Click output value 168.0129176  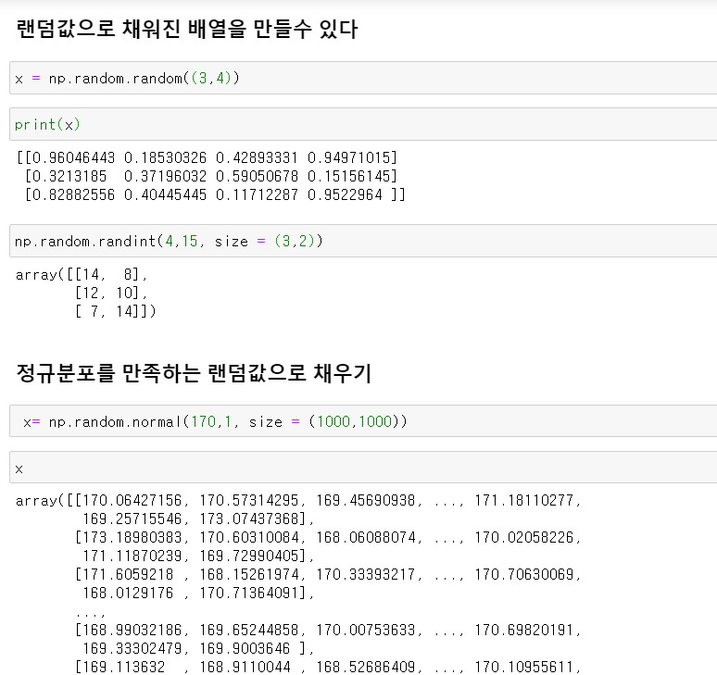point(128,594)
